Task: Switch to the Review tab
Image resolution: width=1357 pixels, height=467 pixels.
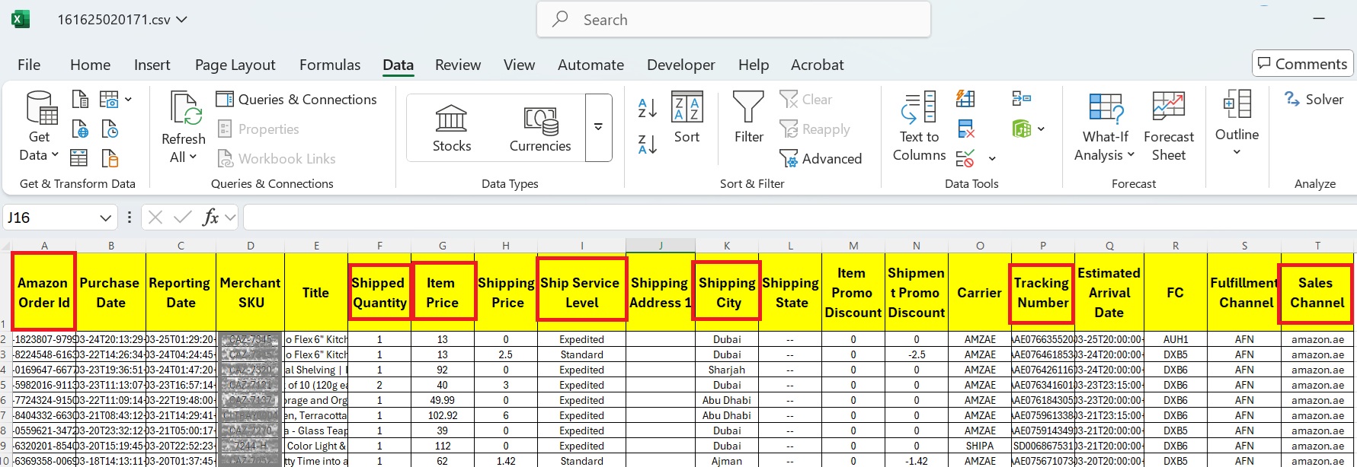Action: [458, 65]
